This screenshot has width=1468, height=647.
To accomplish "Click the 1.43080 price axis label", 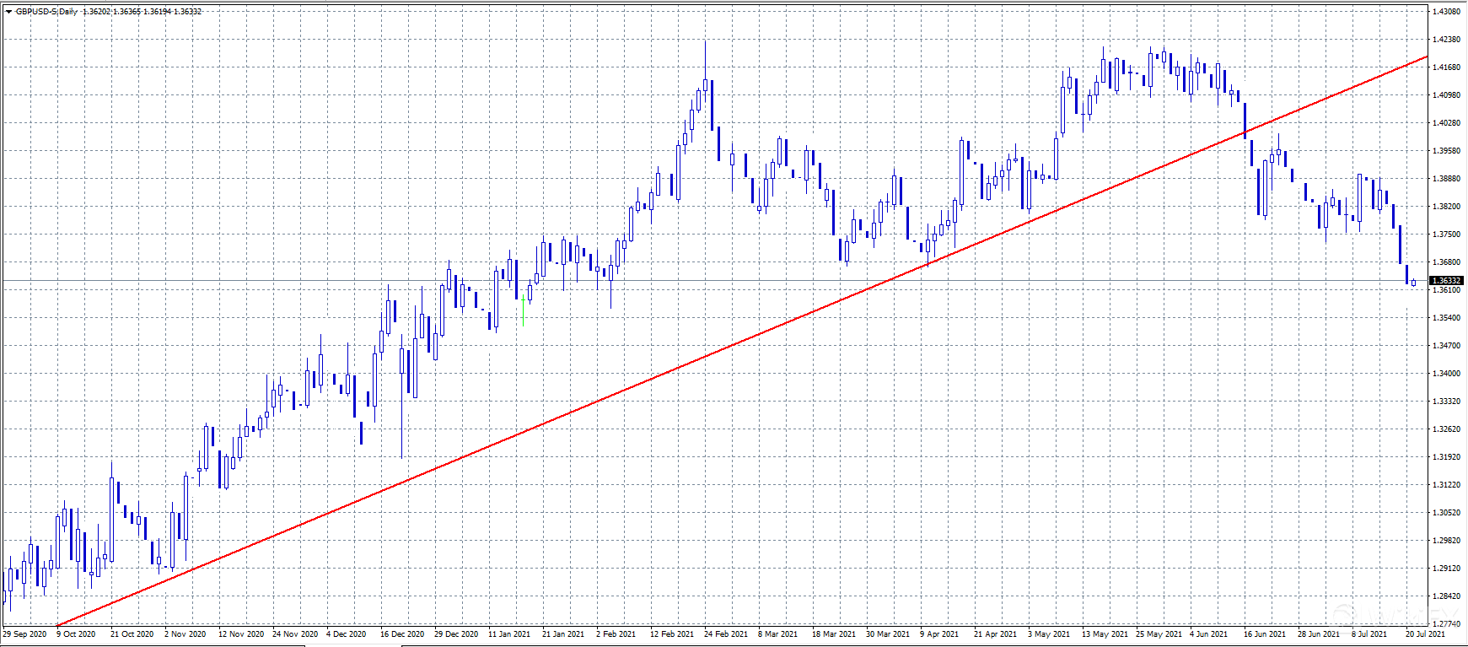I will click(x=1447, y=12).
